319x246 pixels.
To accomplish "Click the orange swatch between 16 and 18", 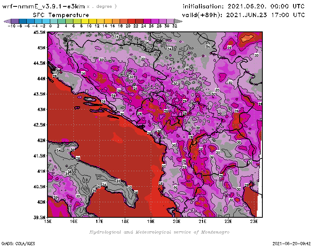I will coord(116,21).
